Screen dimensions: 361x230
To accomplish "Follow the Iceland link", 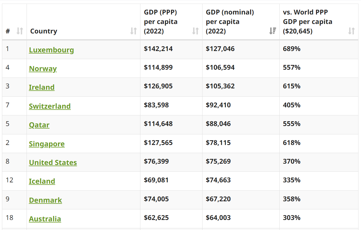I will click(x=42, y=181).
